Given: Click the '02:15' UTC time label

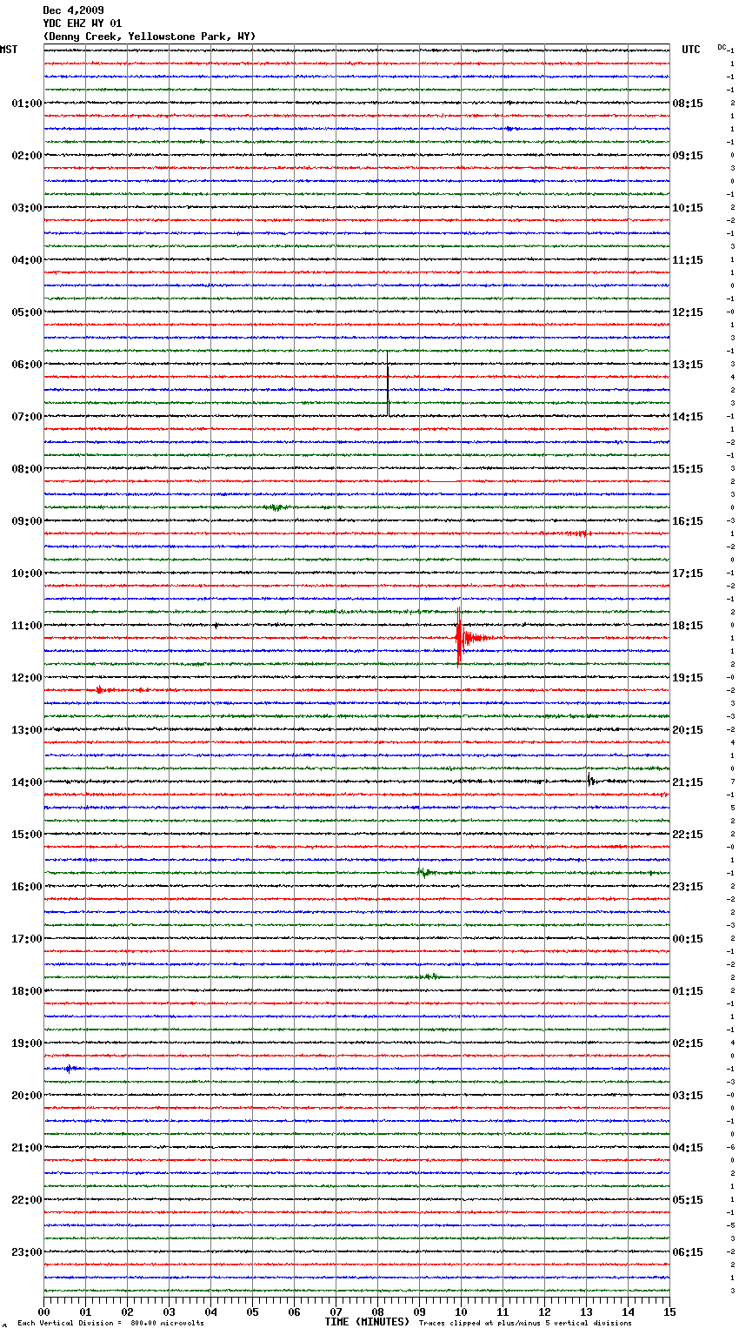Looking at the screenshot, I should pos(688,1043).
